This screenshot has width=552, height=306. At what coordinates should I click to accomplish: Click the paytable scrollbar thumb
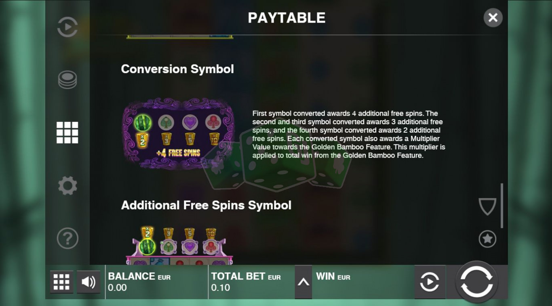502,206
